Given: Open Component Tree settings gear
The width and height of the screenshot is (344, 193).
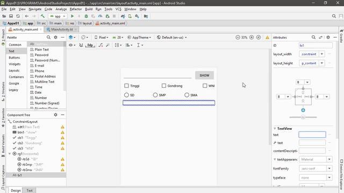Looking at the screenshot, I should pyautogui.click(x=55, y=115).
